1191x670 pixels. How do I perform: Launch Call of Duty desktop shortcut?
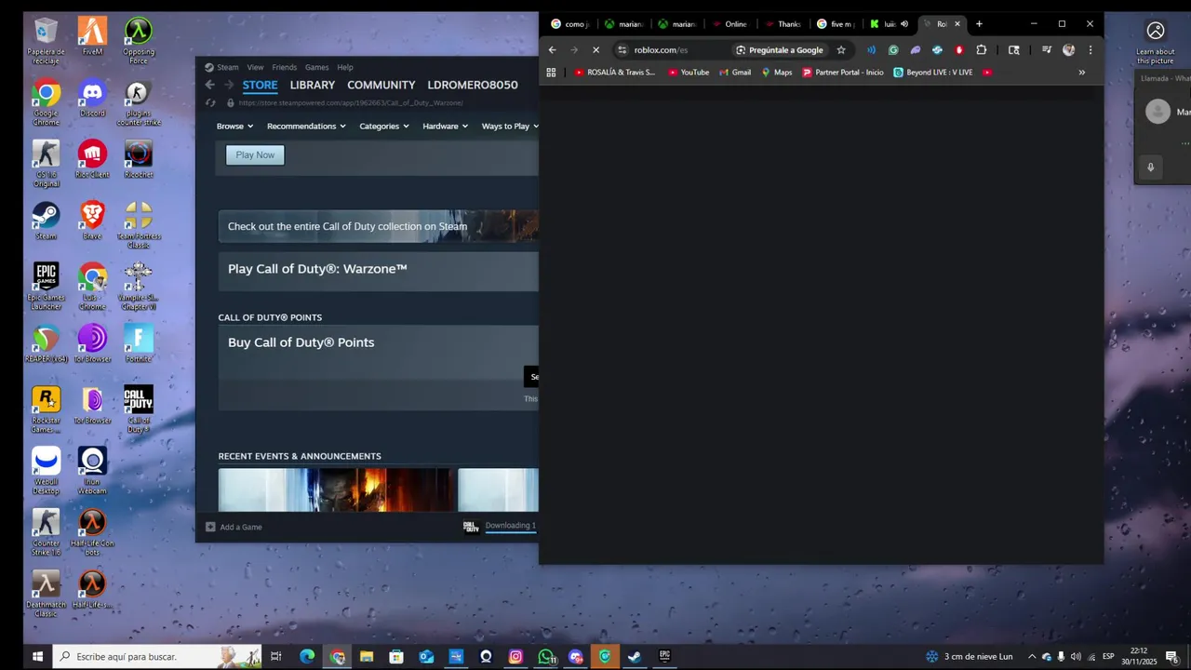coord(138,409)
